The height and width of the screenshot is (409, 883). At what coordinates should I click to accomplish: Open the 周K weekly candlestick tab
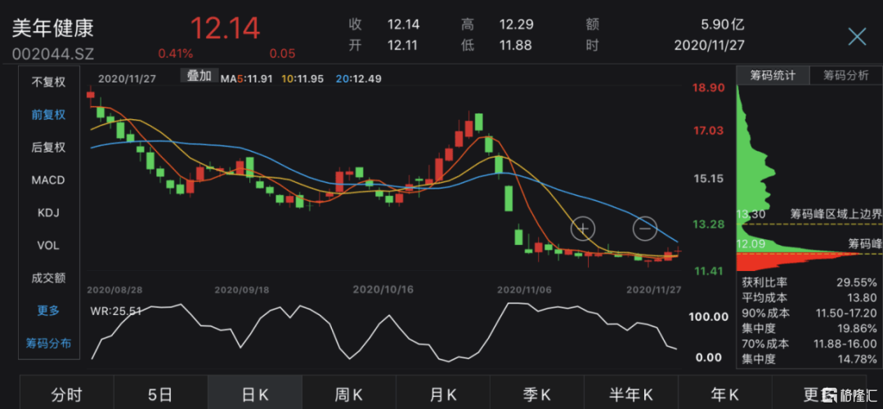point(348,393)
